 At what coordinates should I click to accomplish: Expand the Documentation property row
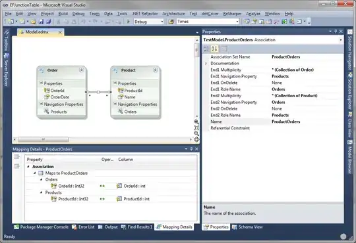(206, 64)
